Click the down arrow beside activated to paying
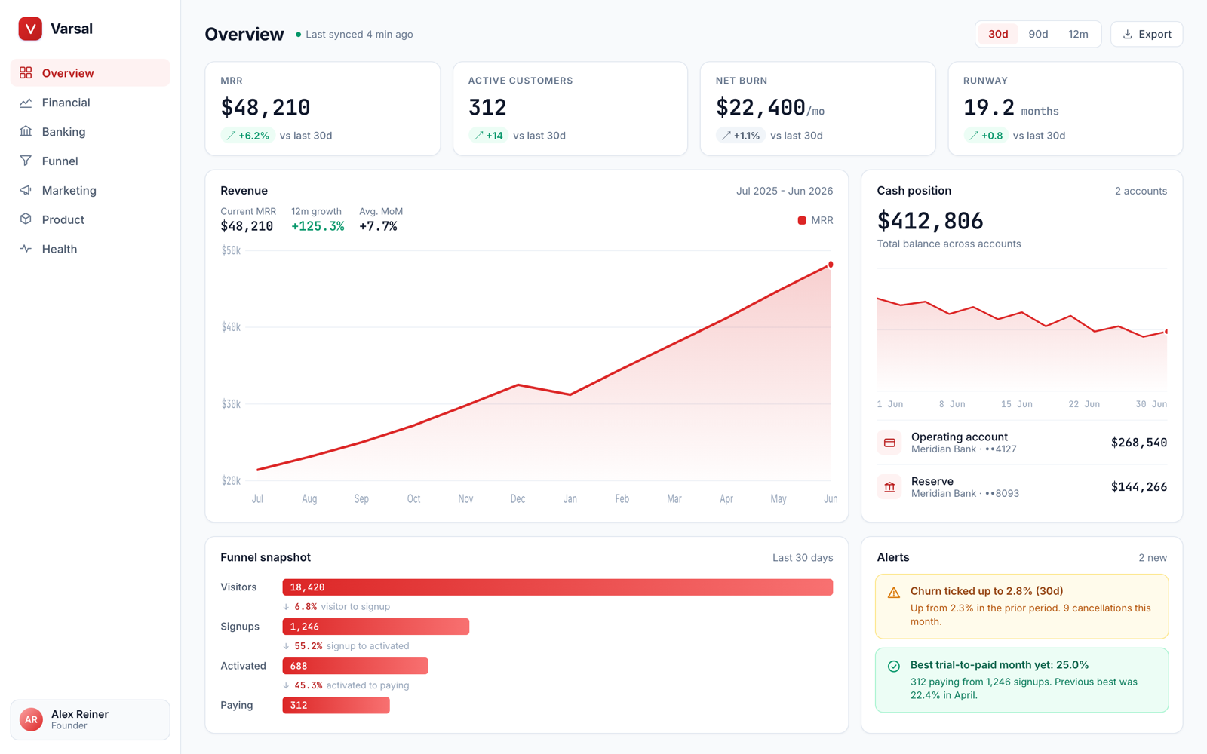Image resolution: width=1207 pixels, height=754 pixels. pyautogui.click(x=287, y=685)
